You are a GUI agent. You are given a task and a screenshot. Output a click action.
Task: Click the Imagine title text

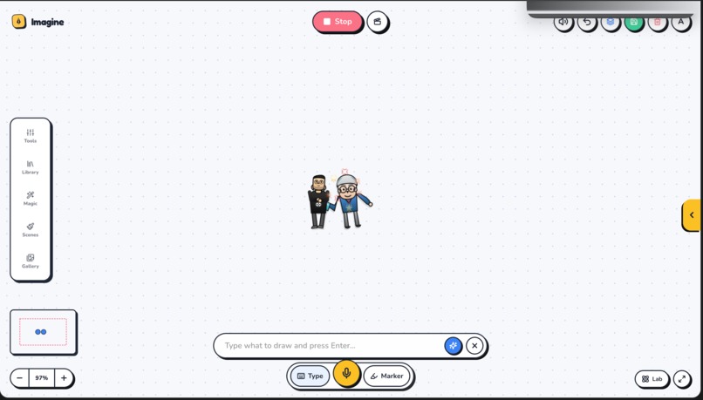point(47,22)
